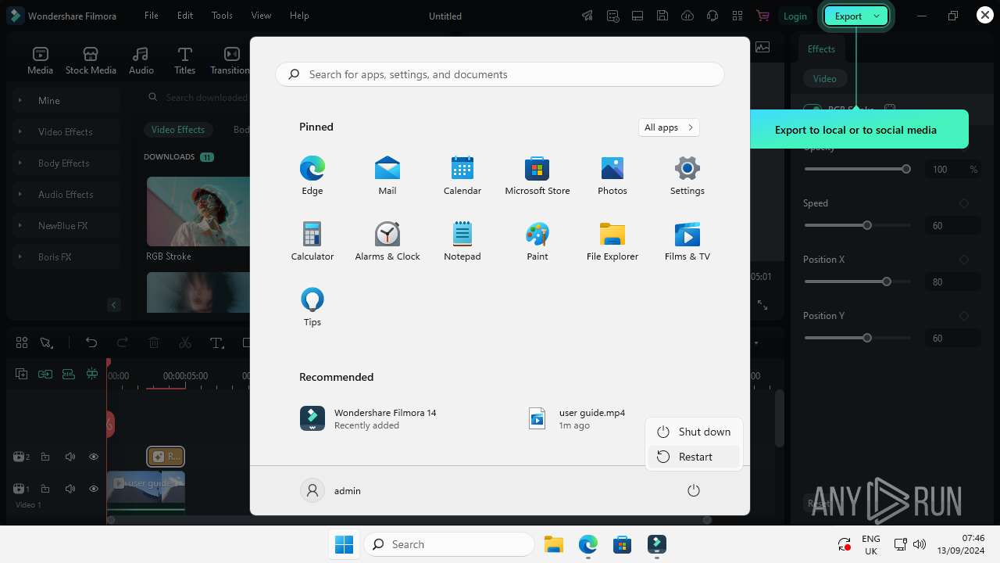Click the trash delete icon in timeline toolbar
Image resolution: width=1000 pixels, height=563 pixels.
tap(154, 342)
